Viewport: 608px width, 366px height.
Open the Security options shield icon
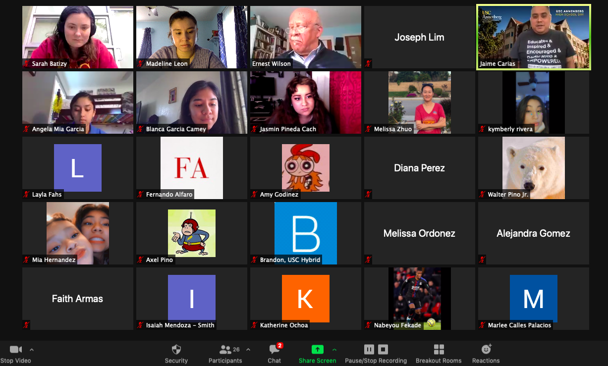pyautogui.click(x=176, y=349)
